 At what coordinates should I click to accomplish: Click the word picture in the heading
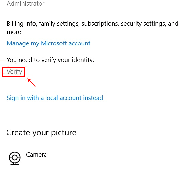[64, 133]
